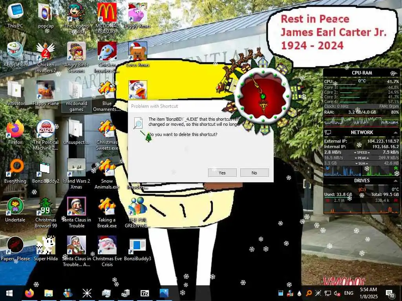This screenshot has width=402, height=301.
Task: Select the Loco Xmas shortcut
Action: click(x=137, y=54)
